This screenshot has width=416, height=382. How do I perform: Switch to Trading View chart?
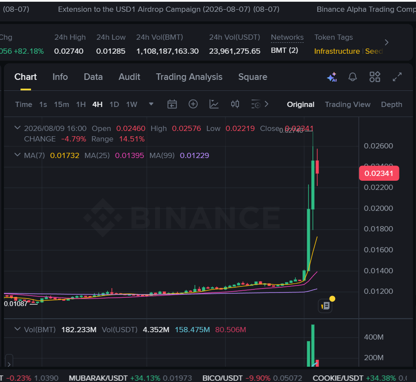click(x=348, y=104)
